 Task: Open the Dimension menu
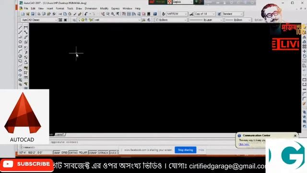[91, 9]
